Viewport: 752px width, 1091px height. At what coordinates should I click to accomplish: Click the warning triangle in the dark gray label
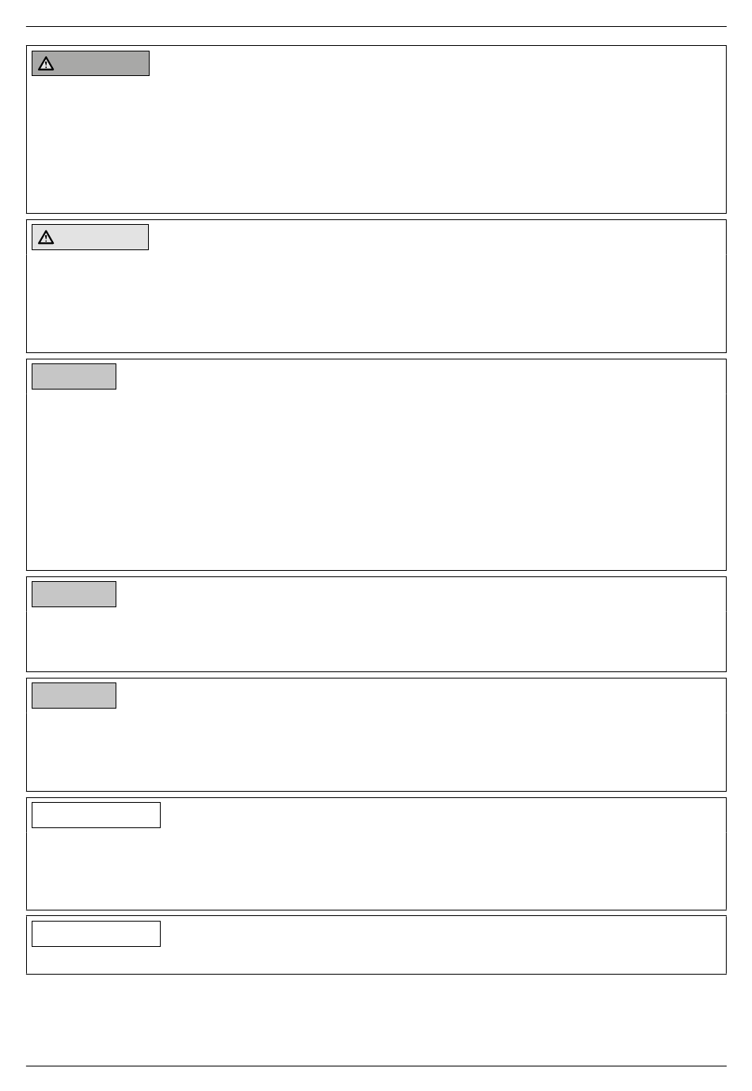tap(46, 64)
